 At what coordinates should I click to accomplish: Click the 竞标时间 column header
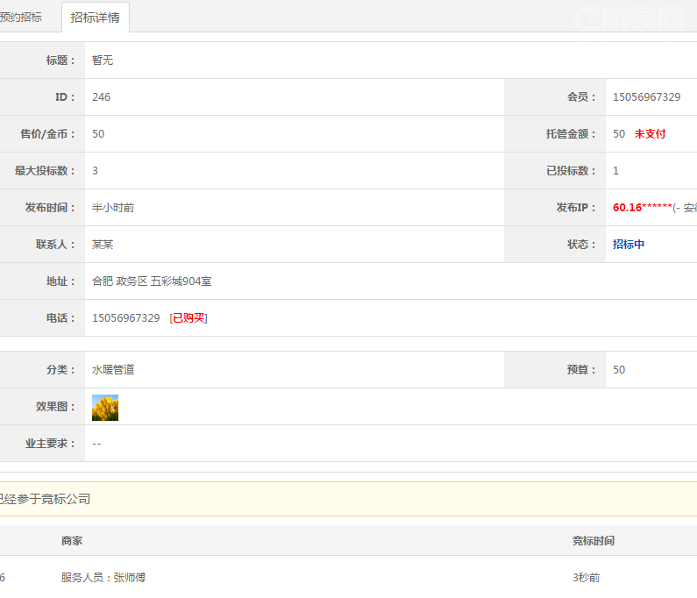pyautogui.click(x=594, y=541)
